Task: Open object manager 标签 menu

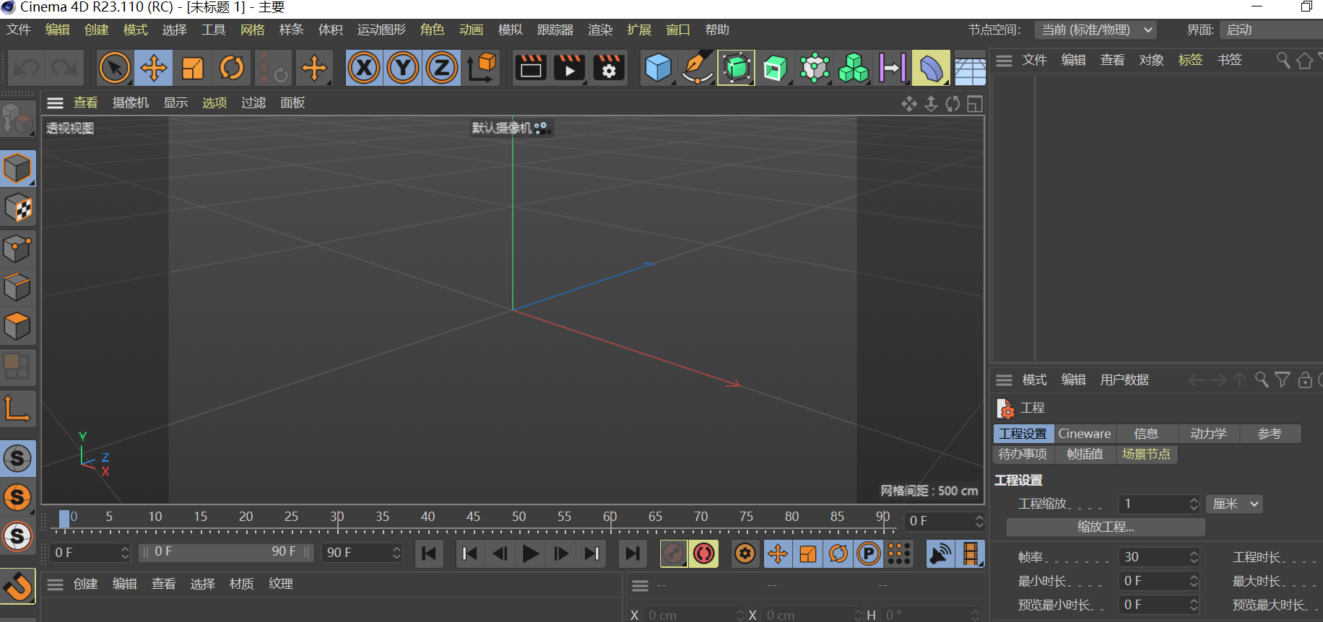Action: coord(1190,60)
